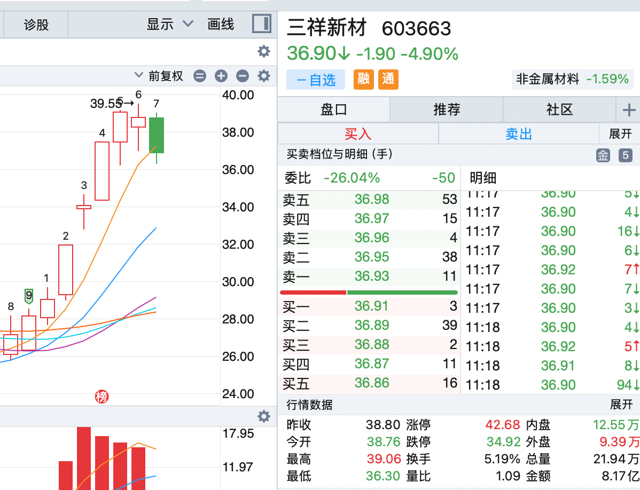Open the 诊股 tab
Viewport: 640px width, 490px height.
pos(36,25)
